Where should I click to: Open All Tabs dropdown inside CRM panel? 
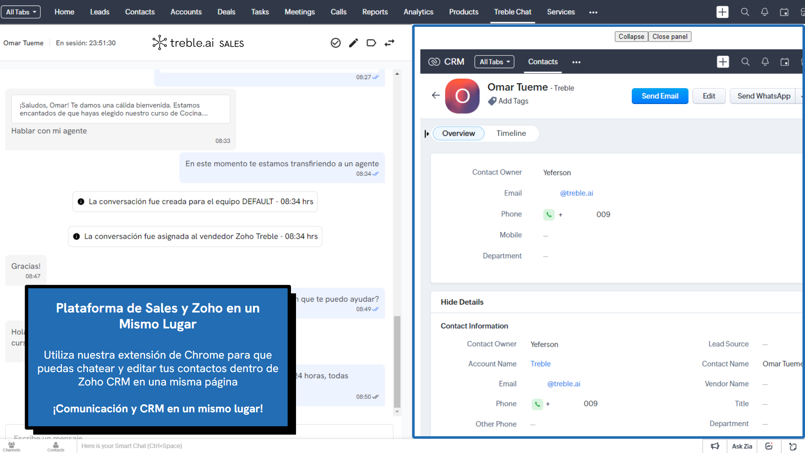click(x=494, y=62)
